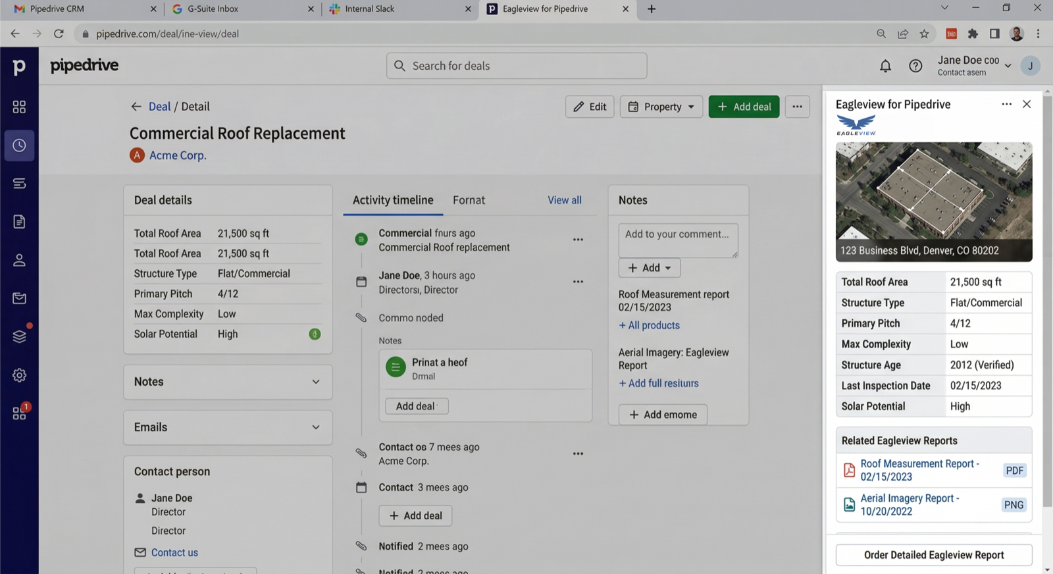Expand the Emails section
This screenshot has height=574, width=1053.
coord(228,427)
